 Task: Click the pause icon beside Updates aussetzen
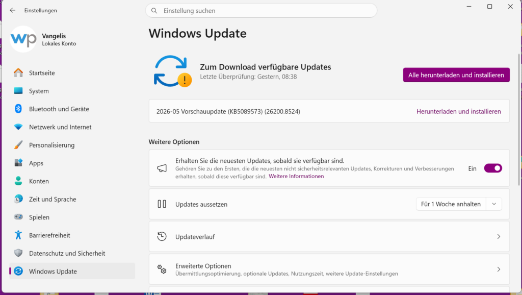click(x=162, y=204)
